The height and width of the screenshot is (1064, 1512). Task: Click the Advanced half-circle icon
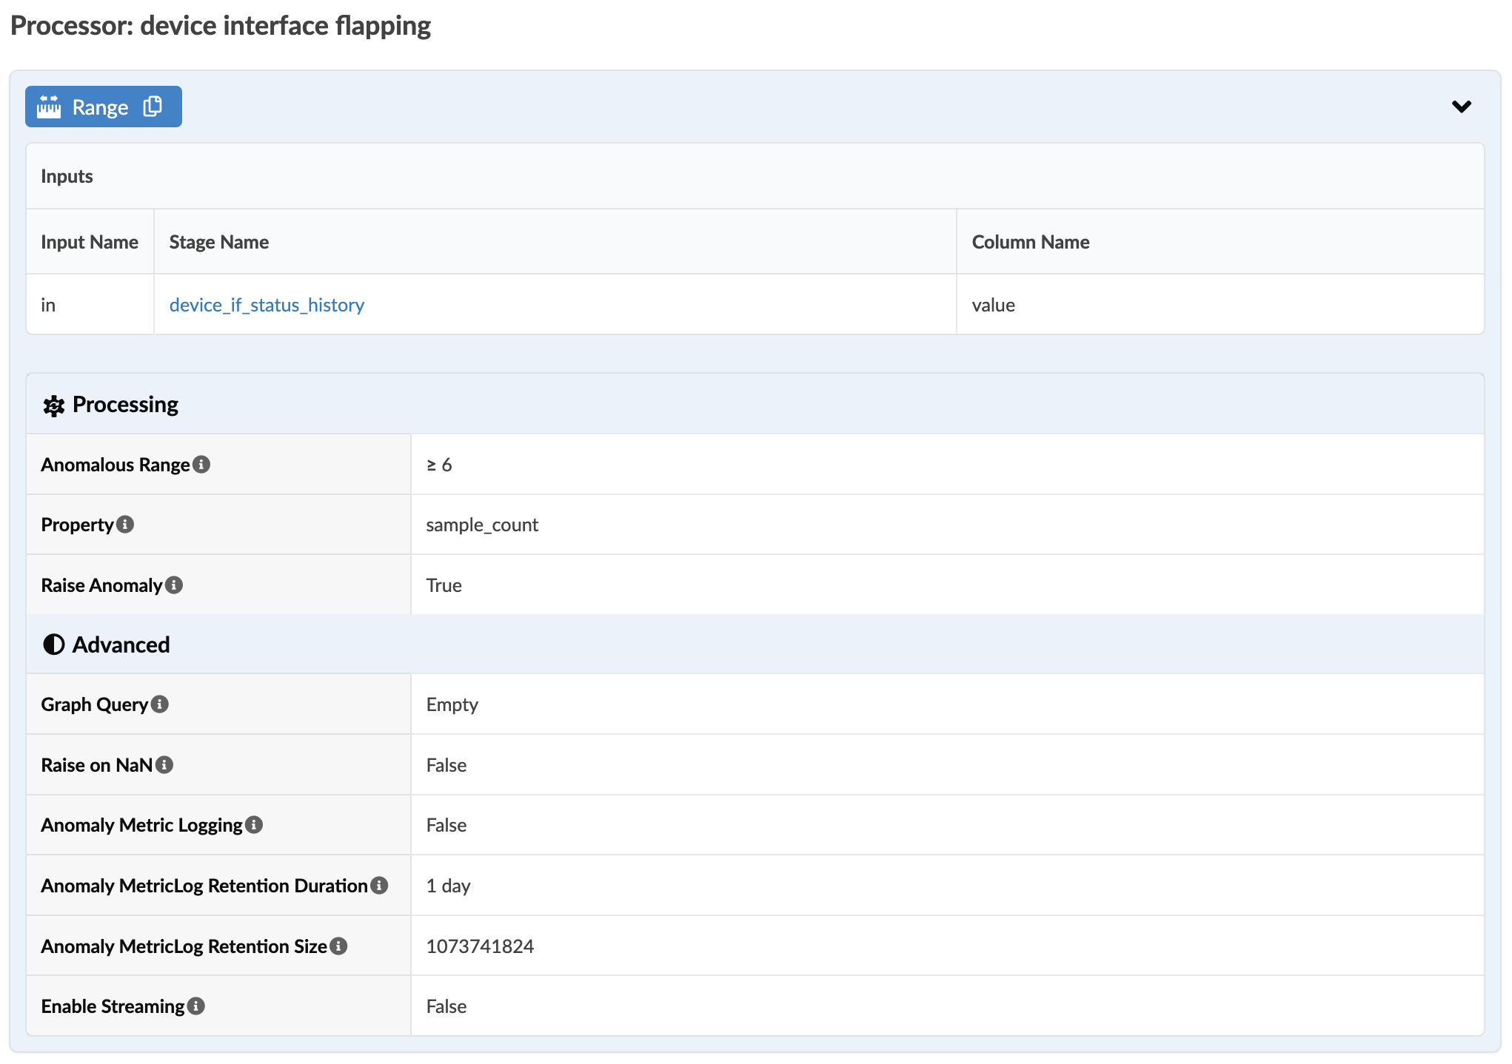[x=53, y=644]
